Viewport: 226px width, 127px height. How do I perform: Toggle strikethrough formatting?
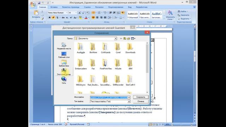pyautogui.click(x=63, y=18)
